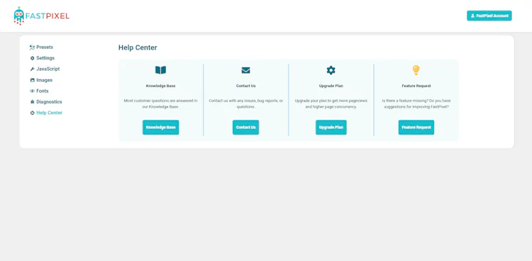Click the Help Center lifebuoy icon
532x261 pixels.
coord(32,112)
